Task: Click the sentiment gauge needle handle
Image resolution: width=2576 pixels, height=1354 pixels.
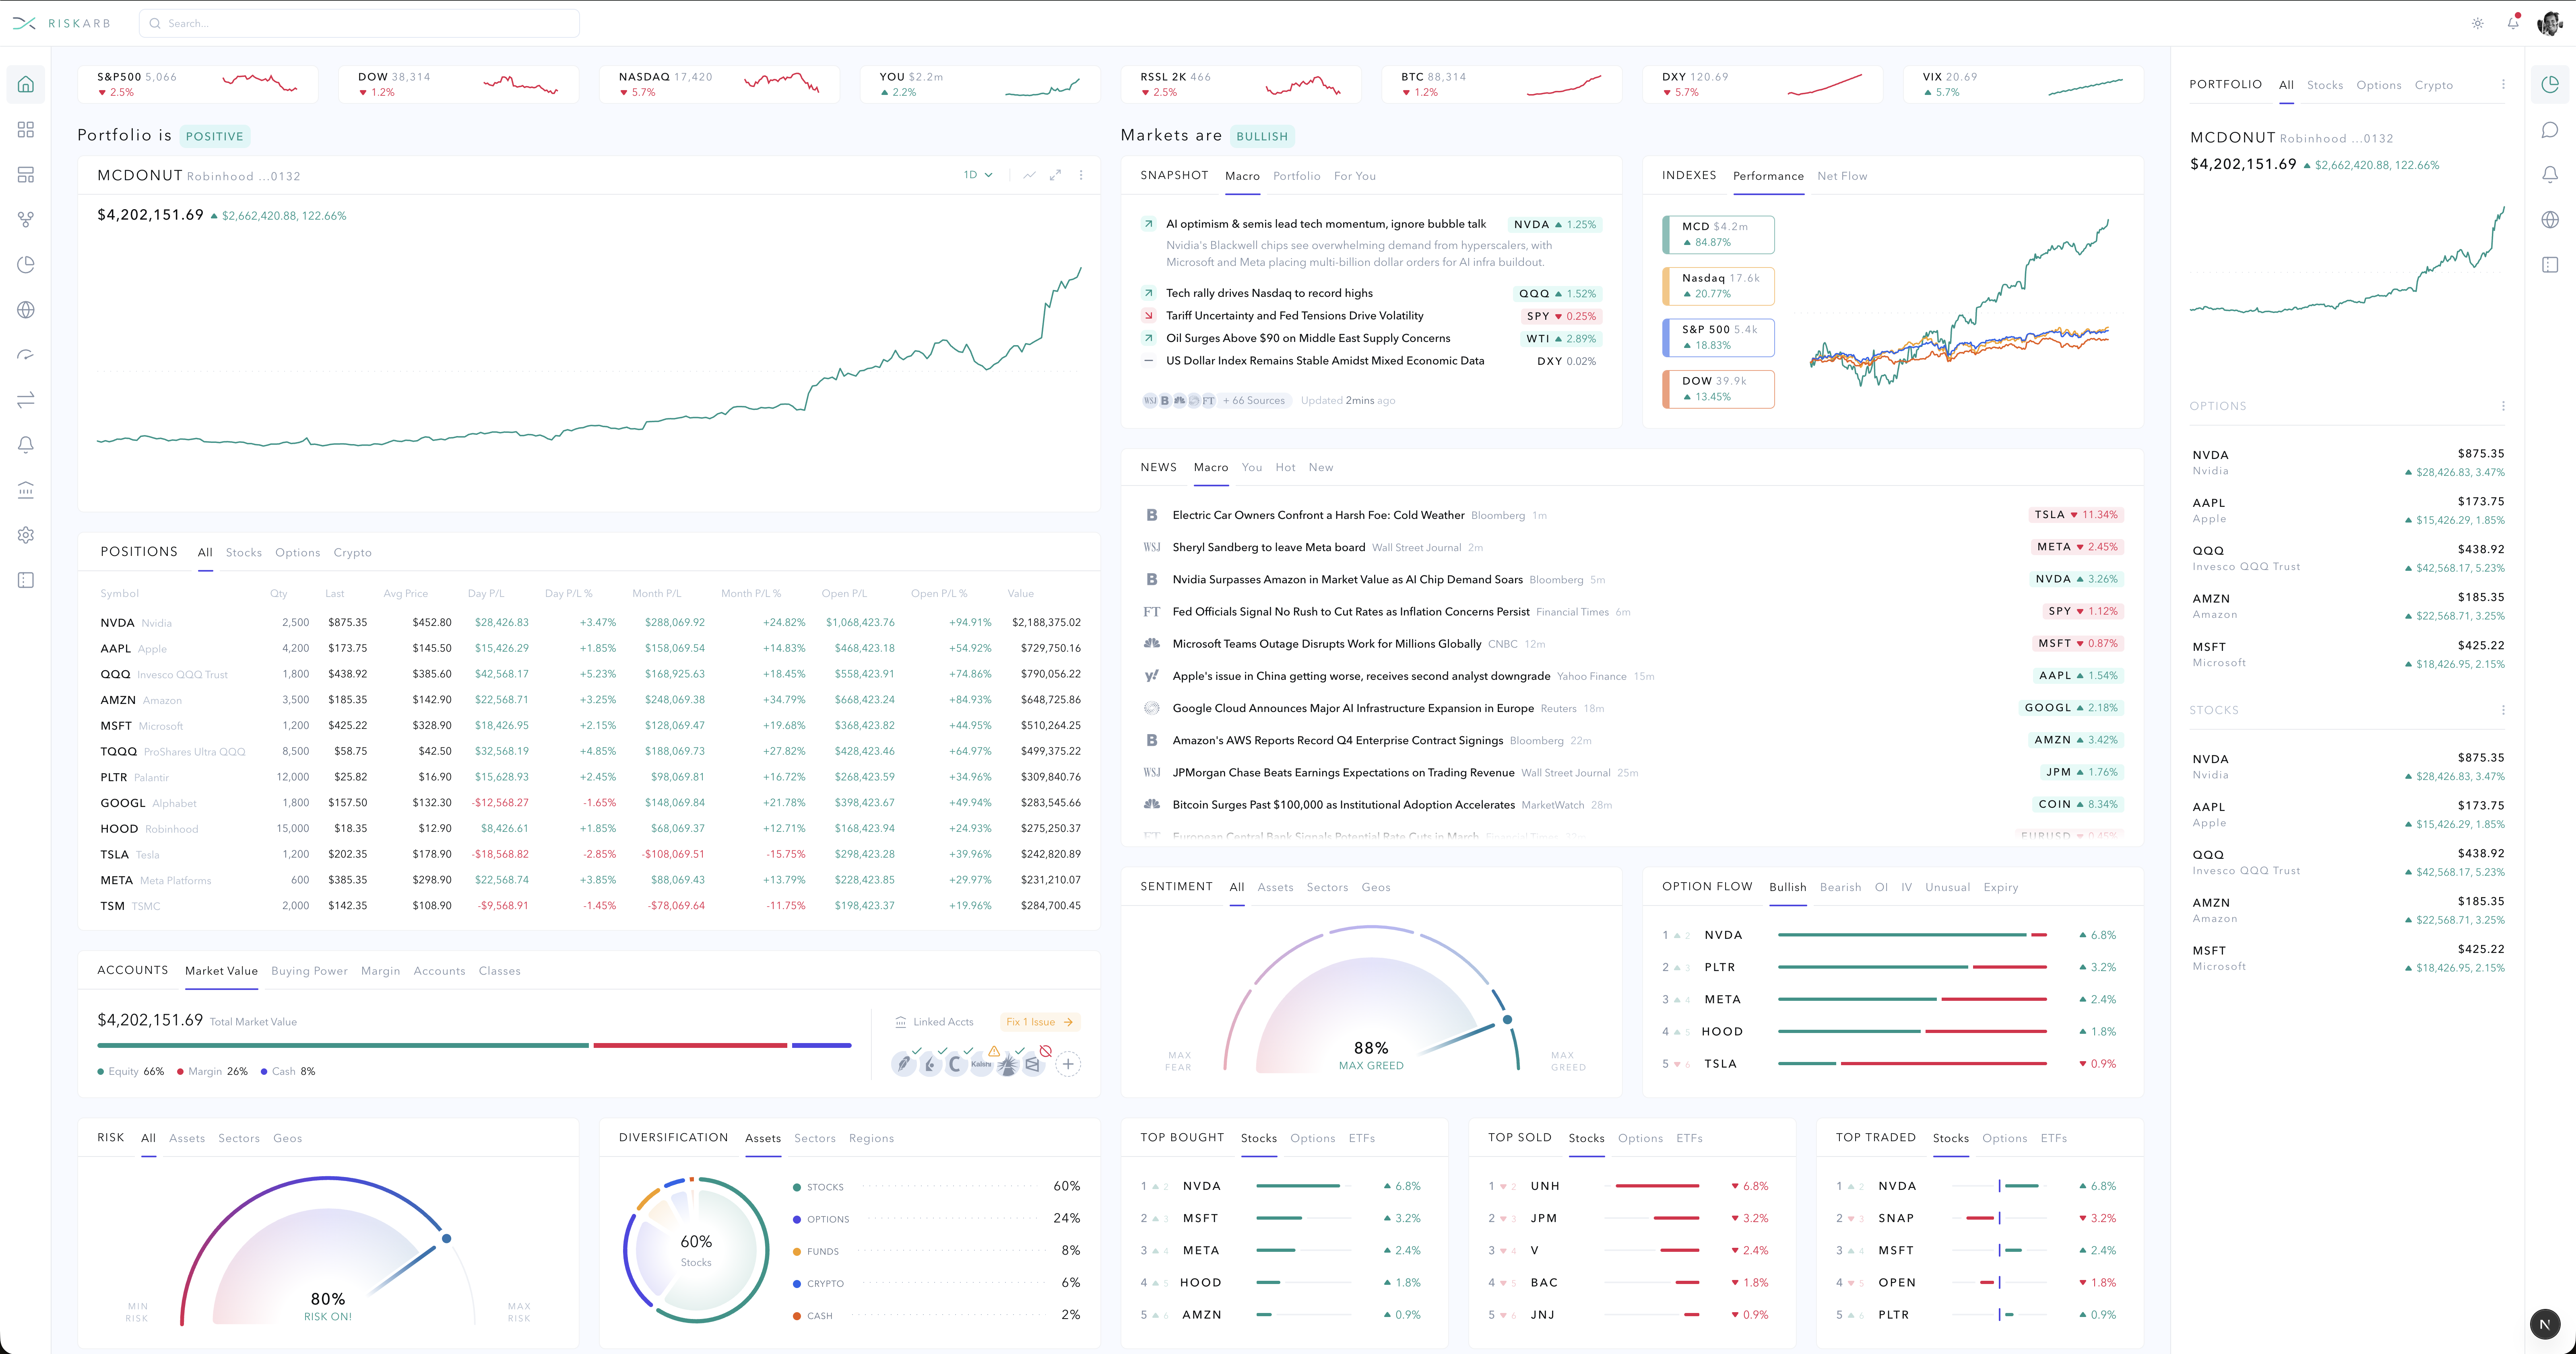Action: [x=1507, y=1020]
